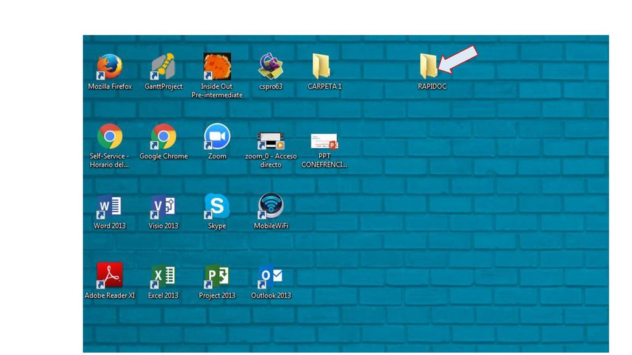This screenshot has height=355, width=632.
Task: Select the Outlook 2013 desktop icon
Action: click(270, 277)
